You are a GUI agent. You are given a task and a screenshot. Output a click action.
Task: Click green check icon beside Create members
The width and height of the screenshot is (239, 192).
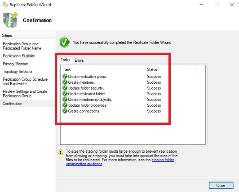click(x=65, y=82)
